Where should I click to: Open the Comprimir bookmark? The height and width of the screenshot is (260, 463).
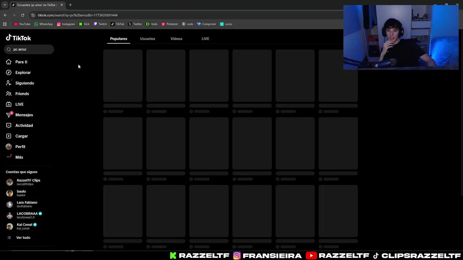pos(206,24)
